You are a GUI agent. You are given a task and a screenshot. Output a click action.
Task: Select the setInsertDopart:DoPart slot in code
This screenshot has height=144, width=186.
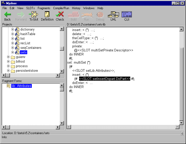pyautogui.click(x=105, y=79)
